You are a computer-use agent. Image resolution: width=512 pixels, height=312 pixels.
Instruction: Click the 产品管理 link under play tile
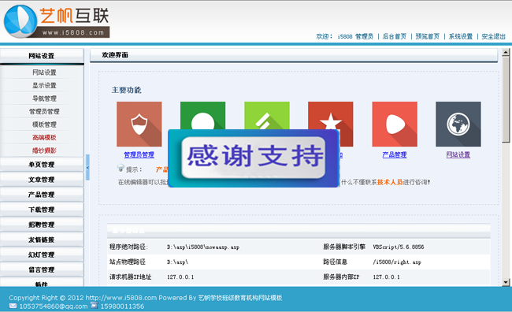[395, 155]
